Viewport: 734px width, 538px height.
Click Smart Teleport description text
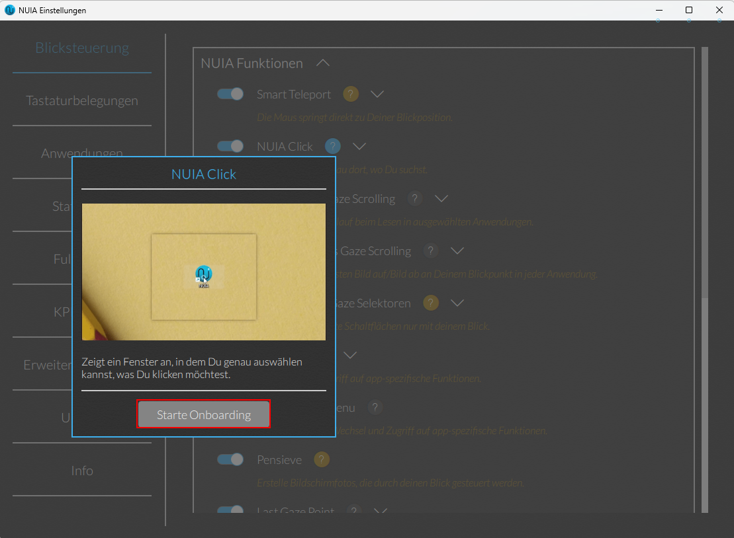coord(354,118)
